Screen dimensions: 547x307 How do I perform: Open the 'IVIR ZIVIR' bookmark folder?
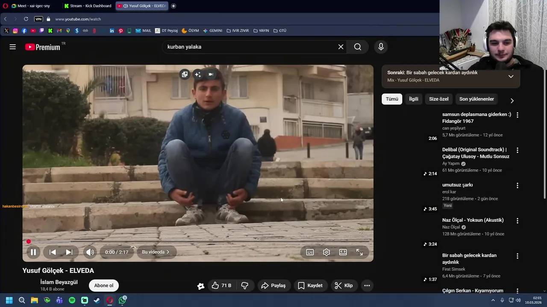point(238,31)
